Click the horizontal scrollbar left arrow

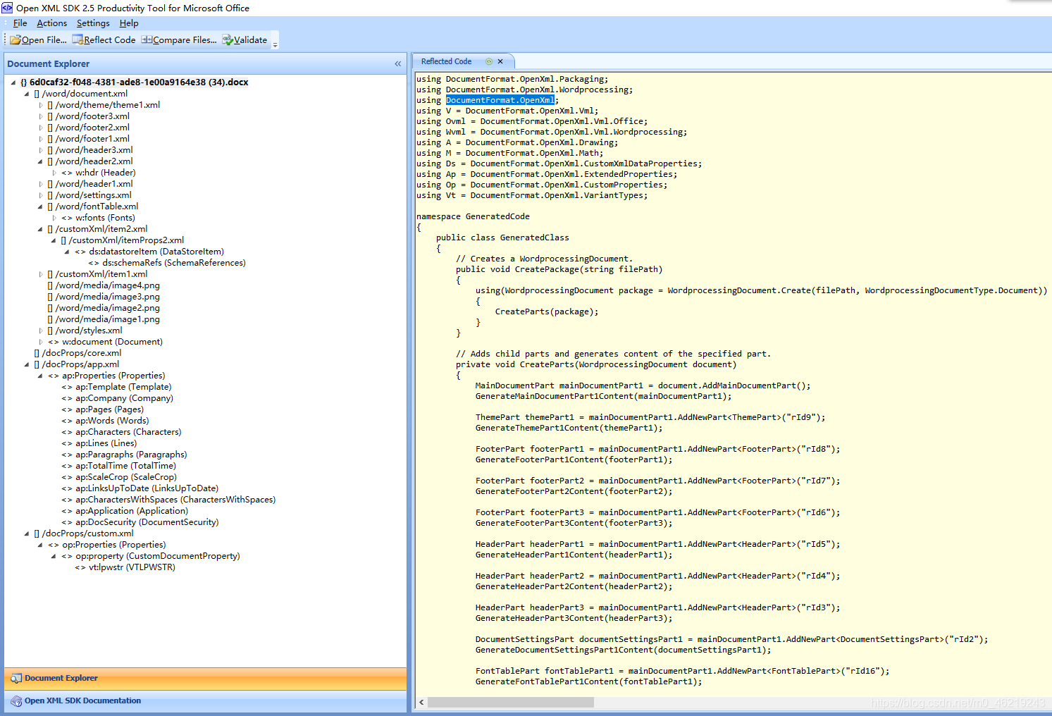(421, 703)
